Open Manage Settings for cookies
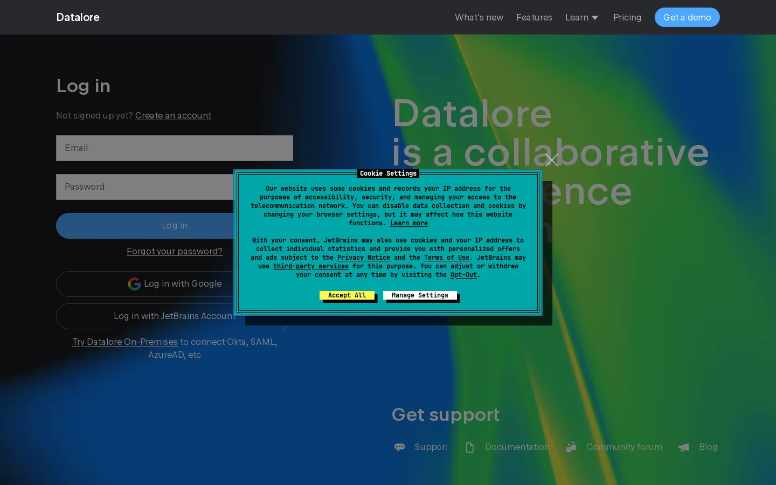This screenshot has height=485, width=776. click(x=420, y=295)
